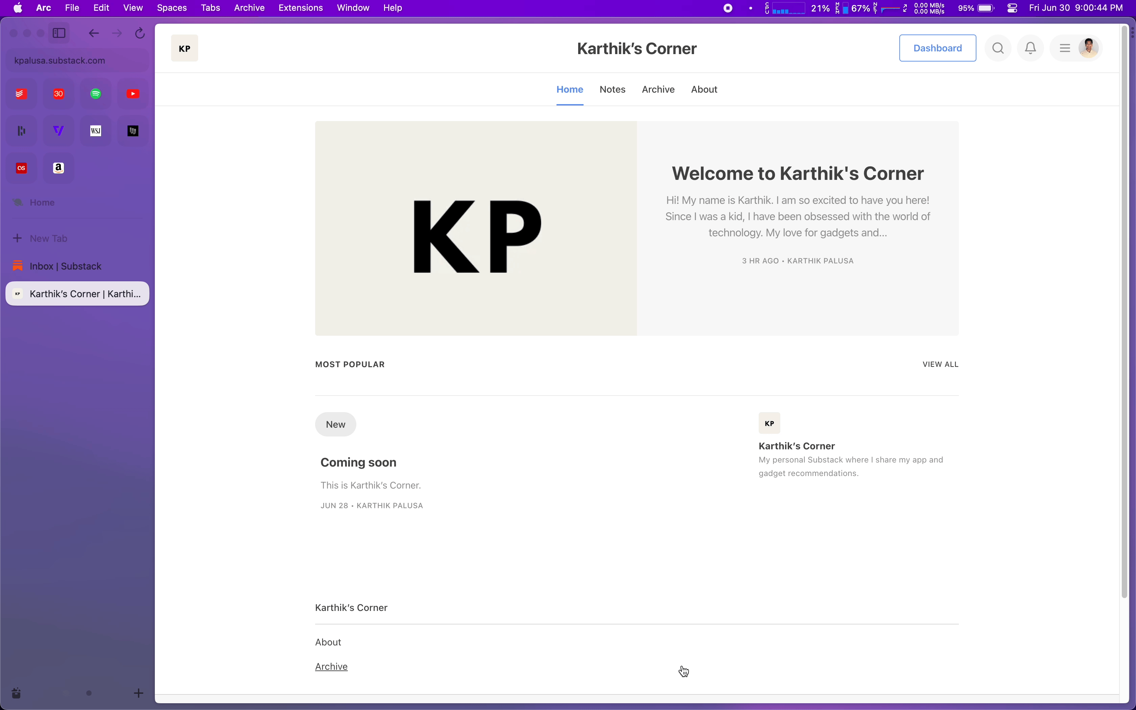1136x710 pixels.
Task: Open the Spotify pinned favorite
Action: click(x=96, y=94)
